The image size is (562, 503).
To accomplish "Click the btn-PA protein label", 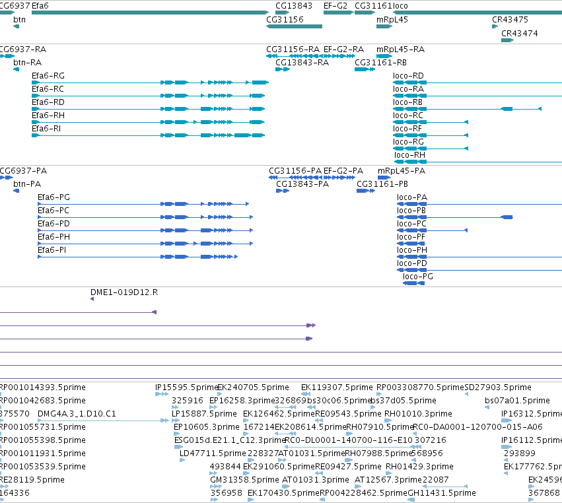I will [x=27, y=184].
